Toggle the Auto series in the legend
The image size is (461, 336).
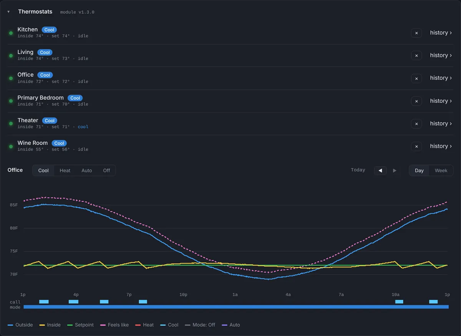231,325
